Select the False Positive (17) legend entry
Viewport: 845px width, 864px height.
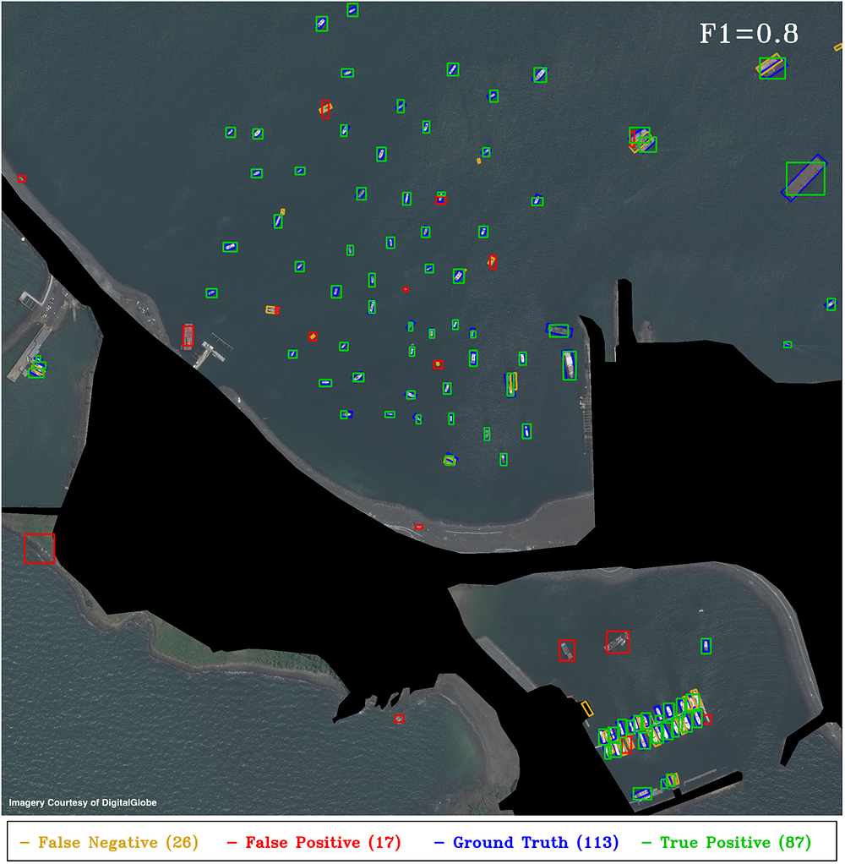tap(313, 843)
